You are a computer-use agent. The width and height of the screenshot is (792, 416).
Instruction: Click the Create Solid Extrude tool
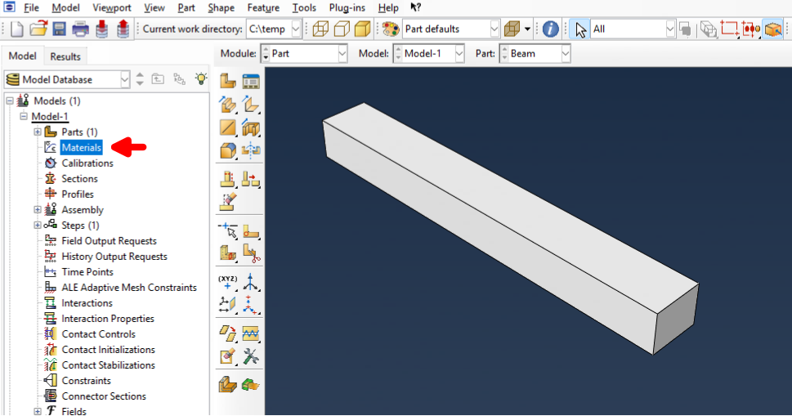point(228,105)
